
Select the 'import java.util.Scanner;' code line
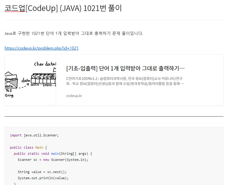click(x=34, y=135)
